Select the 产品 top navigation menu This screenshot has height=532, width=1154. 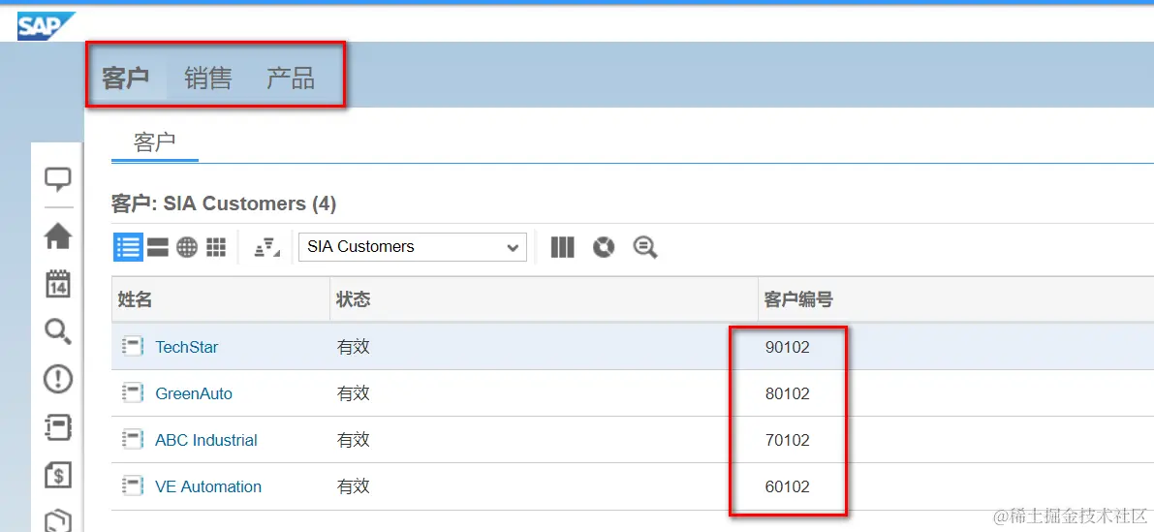(x=291, y=78)
